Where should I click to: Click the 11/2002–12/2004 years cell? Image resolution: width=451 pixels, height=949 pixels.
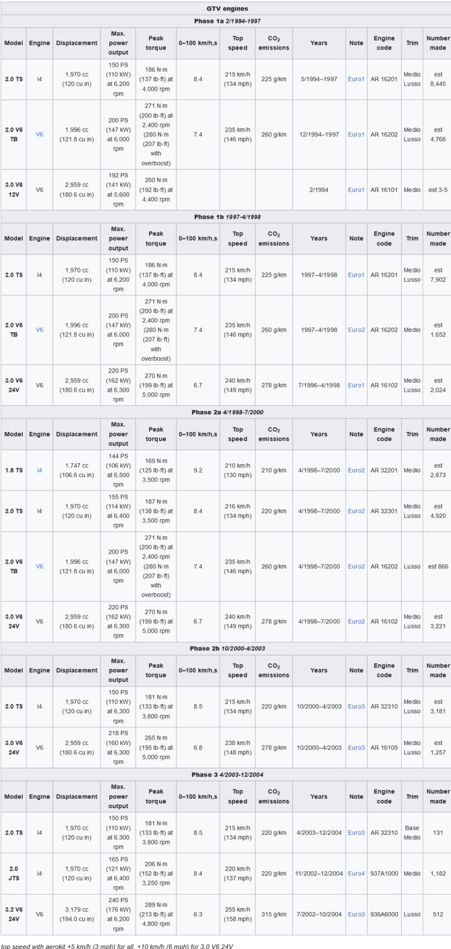pyautogui.click(x=318, y=874)
